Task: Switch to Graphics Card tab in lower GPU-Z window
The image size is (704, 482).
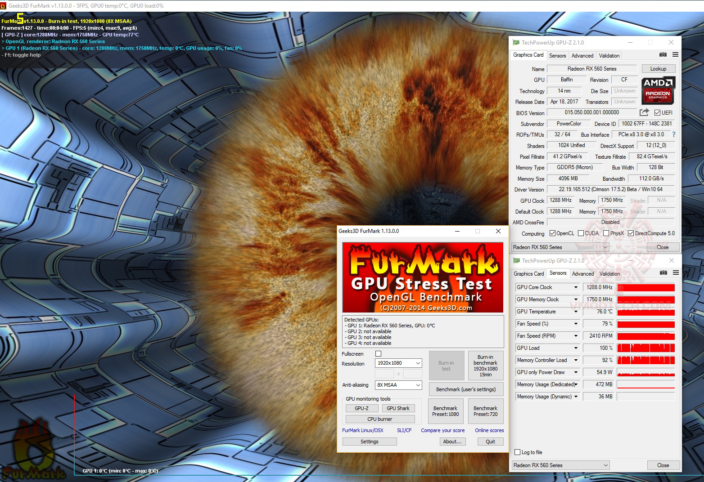Action: [529, 274]
